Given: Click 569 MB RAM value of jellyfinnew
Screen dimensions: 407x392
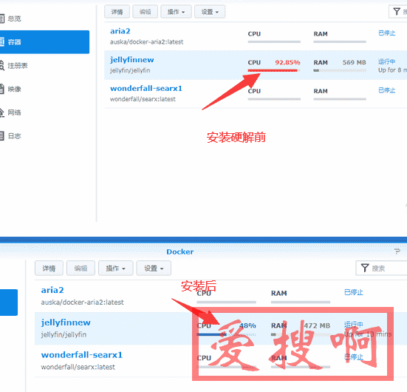Looking at the screenshot, I should (354, 62).
